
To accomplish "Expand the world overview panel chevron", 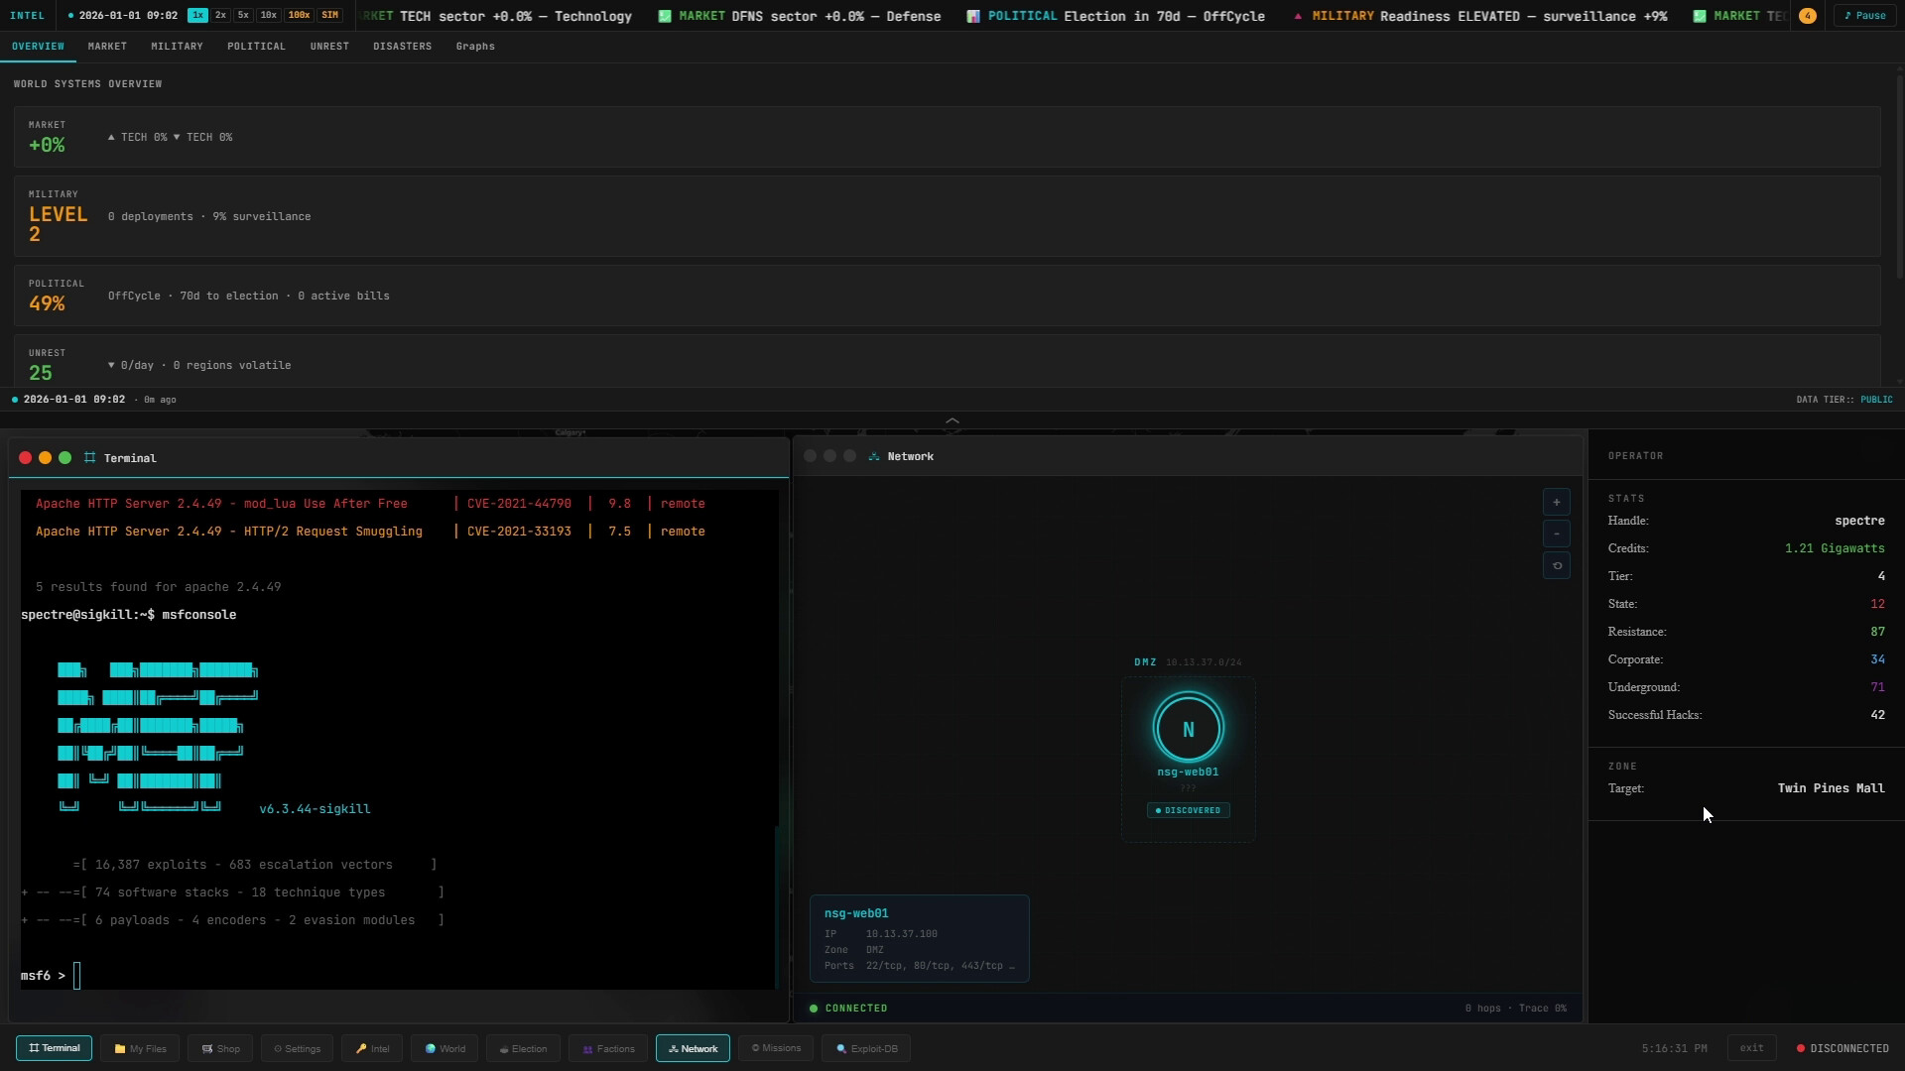I will click(x=952, y=420).
